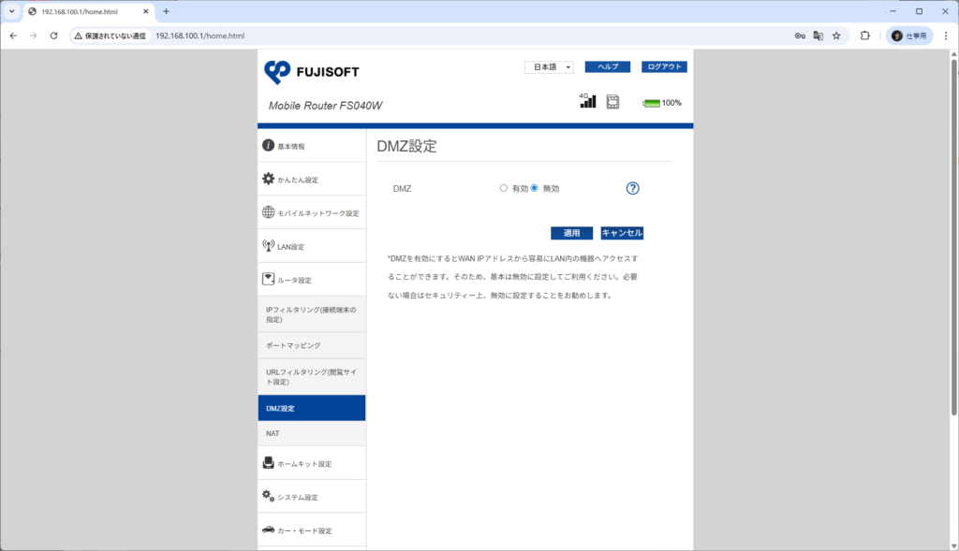Click the battery level indicator icon

[651, 103]
